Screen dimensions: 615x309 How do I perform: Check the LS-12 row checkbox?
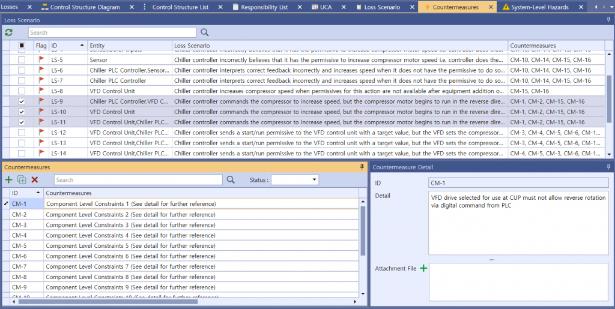[x=22, y=132]
